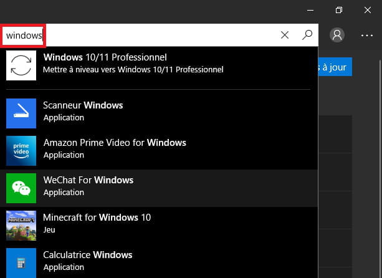Click 'Application' label under WeChat For Windows
The width and height of the screenshot is (382, 278).
[64, 193]
